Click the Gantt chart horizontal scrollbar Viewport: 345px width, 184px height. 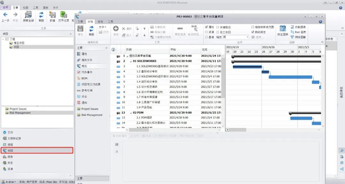point(273,130)
